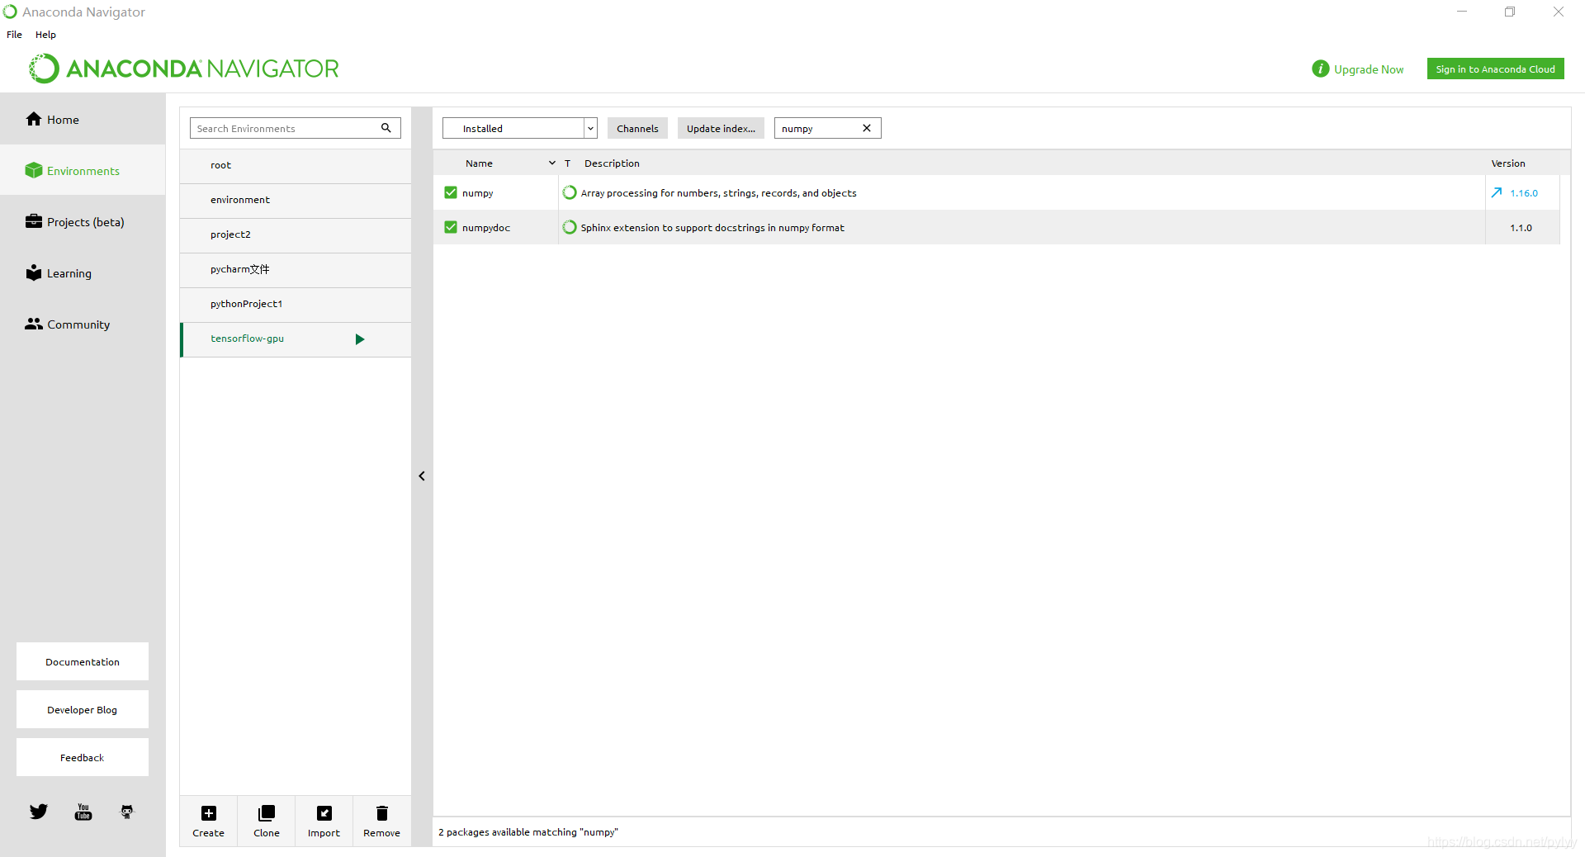1585x857 pixels.
Task: Focus the Search Environments field
Action: coord(295,128)
